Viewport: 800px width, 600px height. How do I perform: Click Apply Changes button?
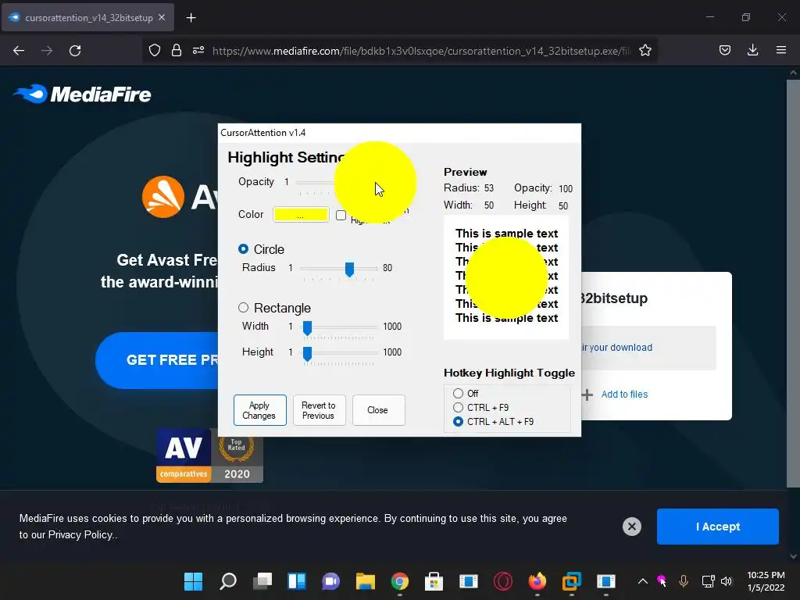tap(259, 410)
